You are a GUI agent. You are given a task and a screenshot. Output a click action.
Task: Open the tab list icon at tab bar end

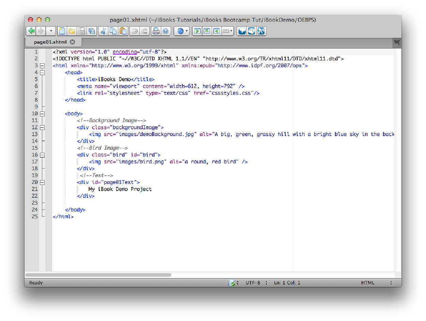pos(397,42)
